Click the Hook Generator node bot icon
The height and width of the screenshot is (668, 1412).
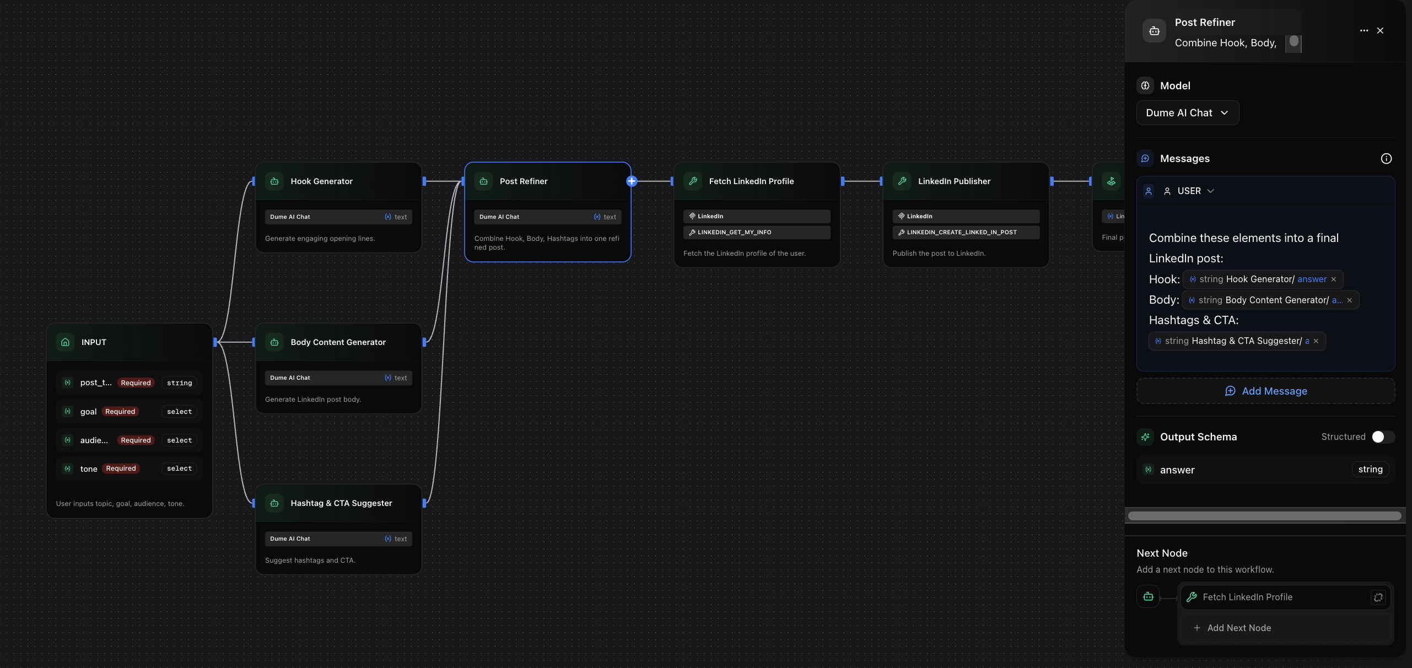pos(274,181)
